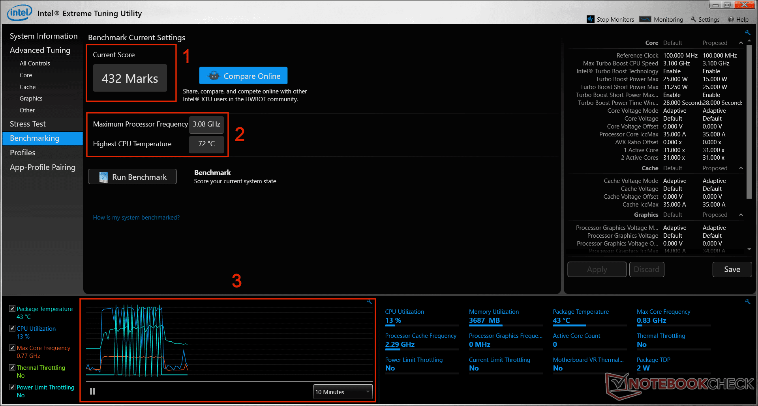Uncheck Max Core Frequency monitor

click(x=12, y=348)
